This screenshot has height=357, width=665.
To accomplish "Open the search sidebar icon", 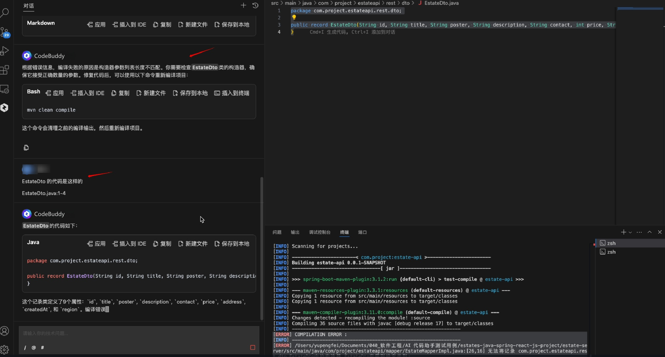I will [x=5, y=13].
